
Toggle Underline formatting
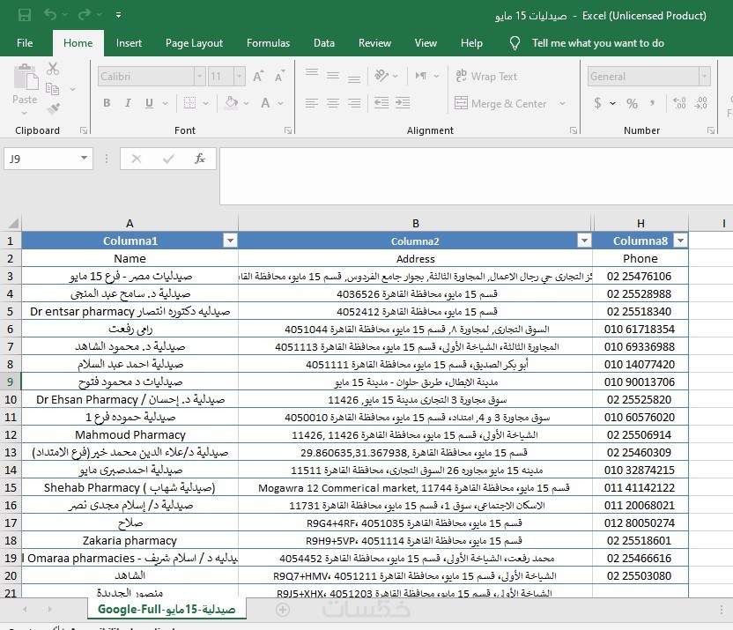tap(149, 103)
